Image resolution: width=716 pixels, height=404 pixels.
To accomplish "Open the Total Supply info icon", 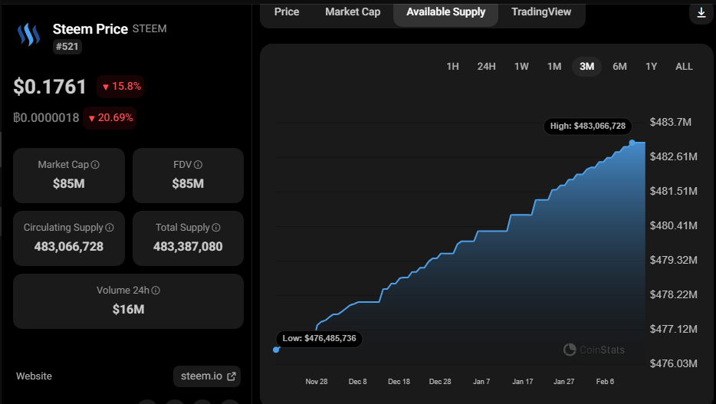I will point(216,228).
